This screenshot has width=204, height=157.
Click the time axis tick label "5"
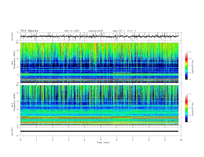(101, 140)
